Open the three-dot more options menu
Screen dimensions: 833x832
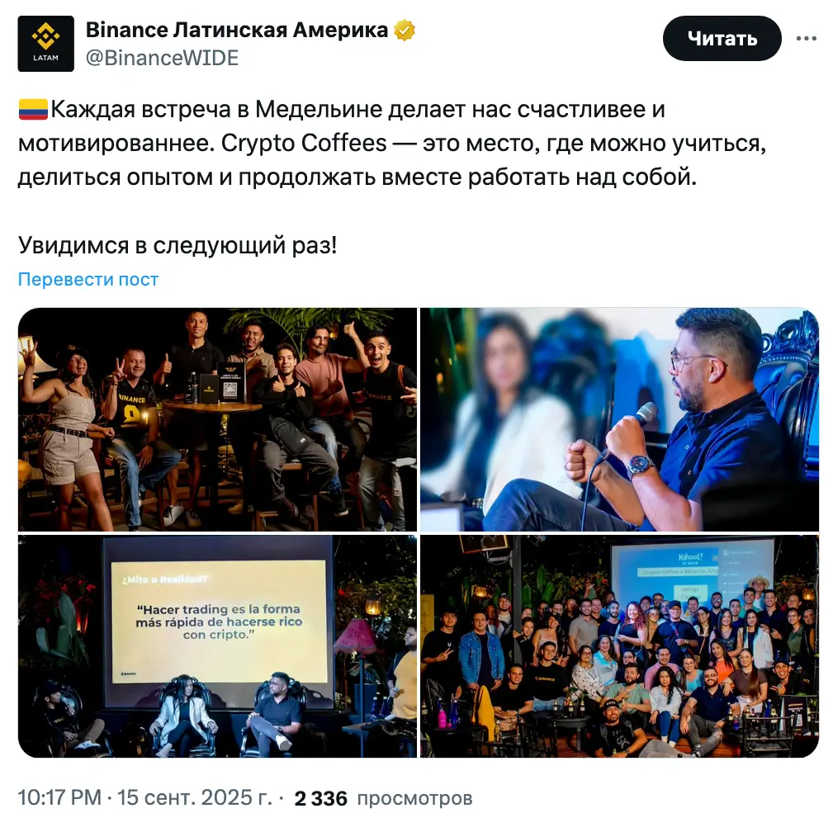coord(806,38)
